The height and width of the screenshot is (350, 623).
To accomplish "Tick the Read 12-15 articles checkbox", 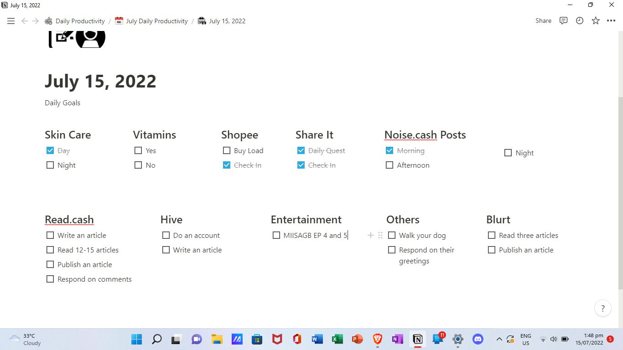I will coord(50,250).
